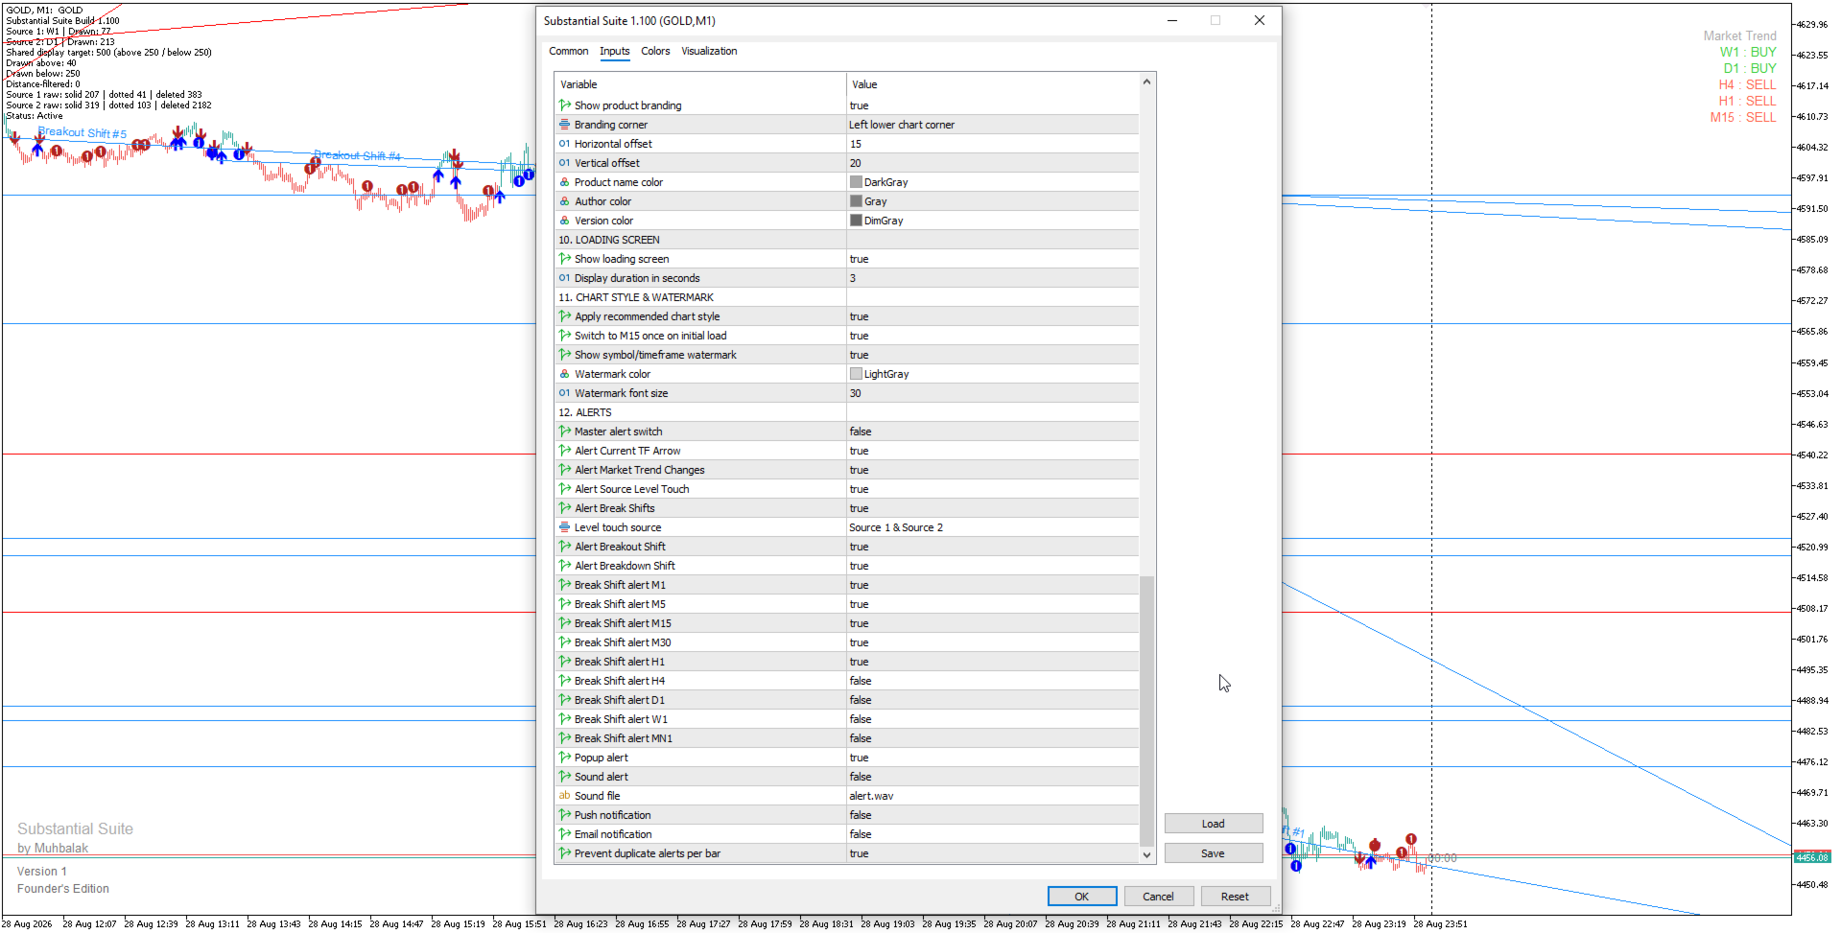Screen dimensions: 1841x933
Task: Click the Show symbol/timeframe watermark row icon
Action: (x=565, y=355)
